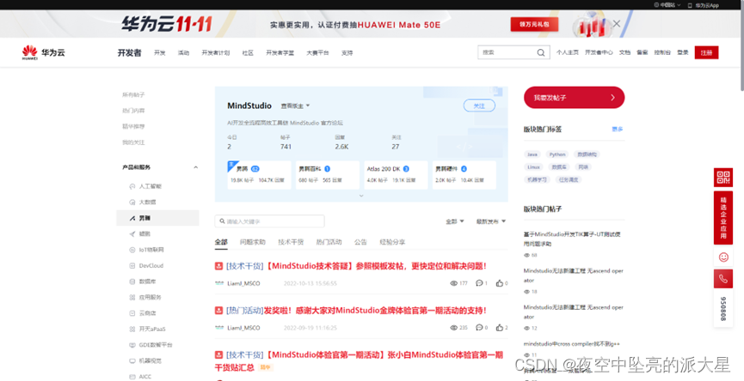Close the 11.11 promotion banner
The width and height of the screenshot is (744, 381).
pos(617,23)
